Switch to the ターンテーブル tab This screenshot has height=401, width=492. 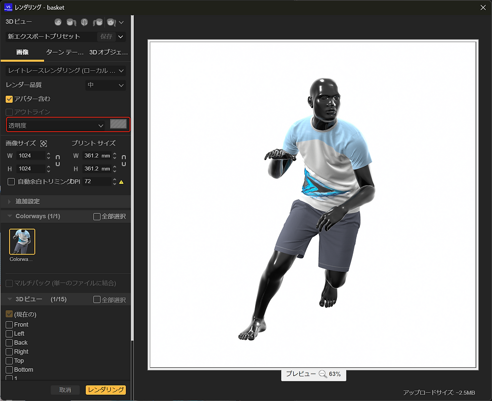[x=65, y=52]
